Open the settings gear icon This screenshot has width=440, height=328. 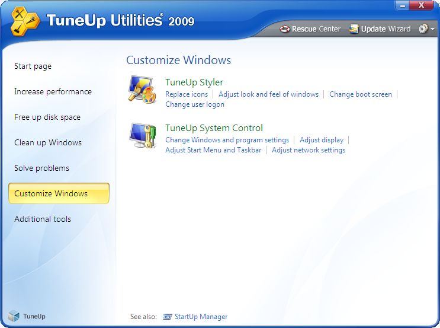pyautogui.click(x=423, y=28)
